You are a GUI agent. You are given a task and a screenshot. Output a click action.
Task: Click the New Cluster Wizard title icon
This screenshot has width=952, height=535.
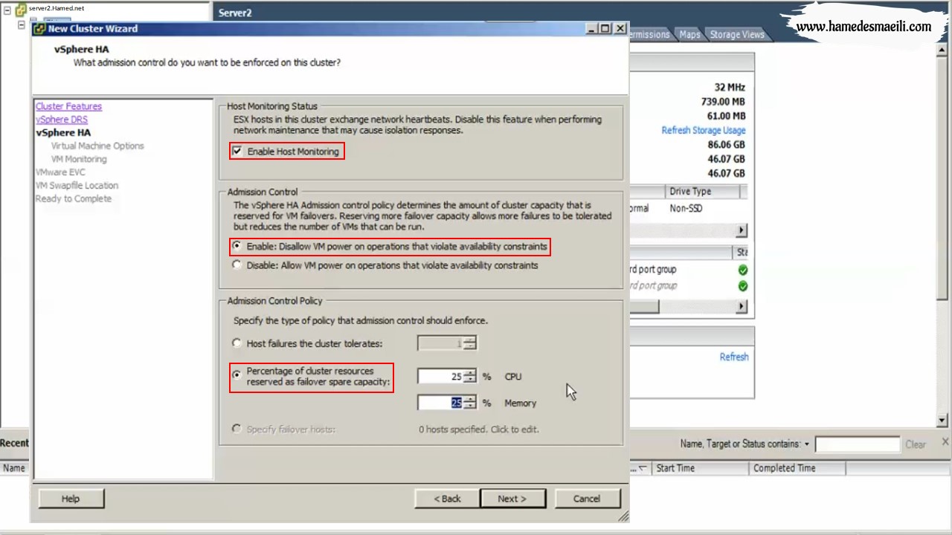point(39,29)
